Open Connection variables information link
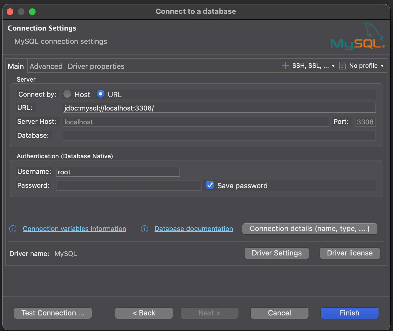The height and width of the screenshot is (331, 393). [x=74, y=229]
